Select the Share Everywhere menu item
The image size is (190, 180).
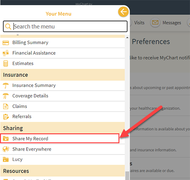pos(62,149)
